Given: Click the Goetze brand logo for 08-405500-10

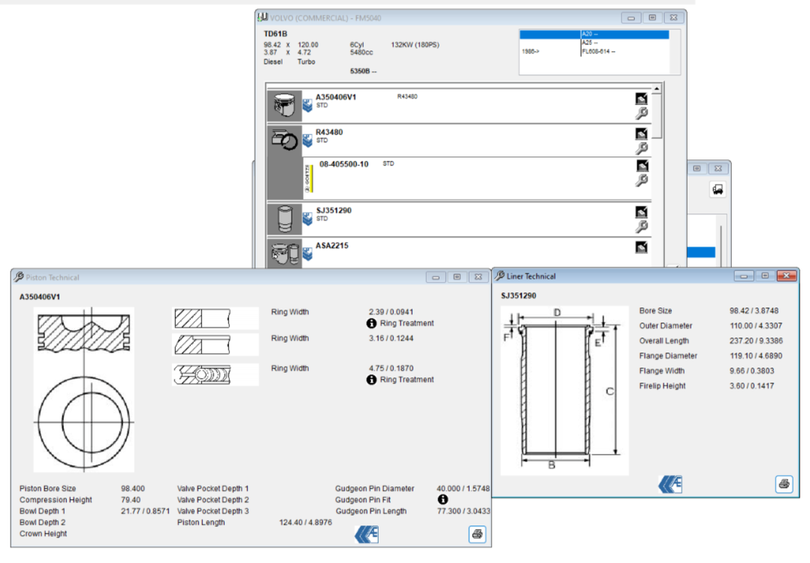Looking at the screenshot, I should click(308, 179).
